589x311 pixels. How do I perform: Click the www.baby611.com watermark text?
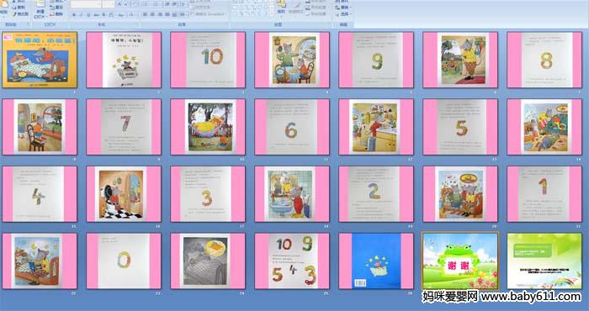(x=530, y=297)
